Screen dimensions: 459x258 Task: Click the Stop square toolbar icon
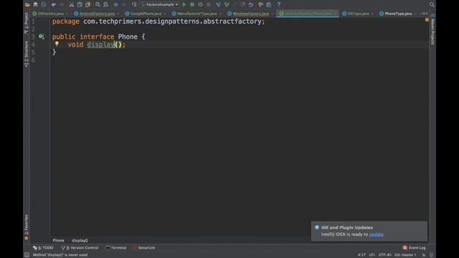(209, 5)
